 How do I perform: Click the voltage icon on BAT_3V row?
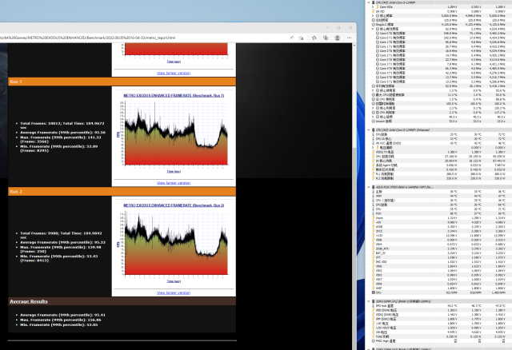pyautogui.click(x=374, y=253)
